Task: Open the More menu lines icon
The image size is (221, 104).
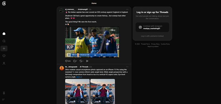Action: (x=4, y=100)
